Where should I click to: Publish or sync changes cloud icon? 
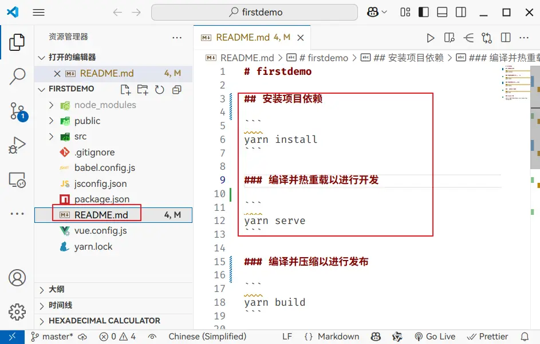coord(82,337)
